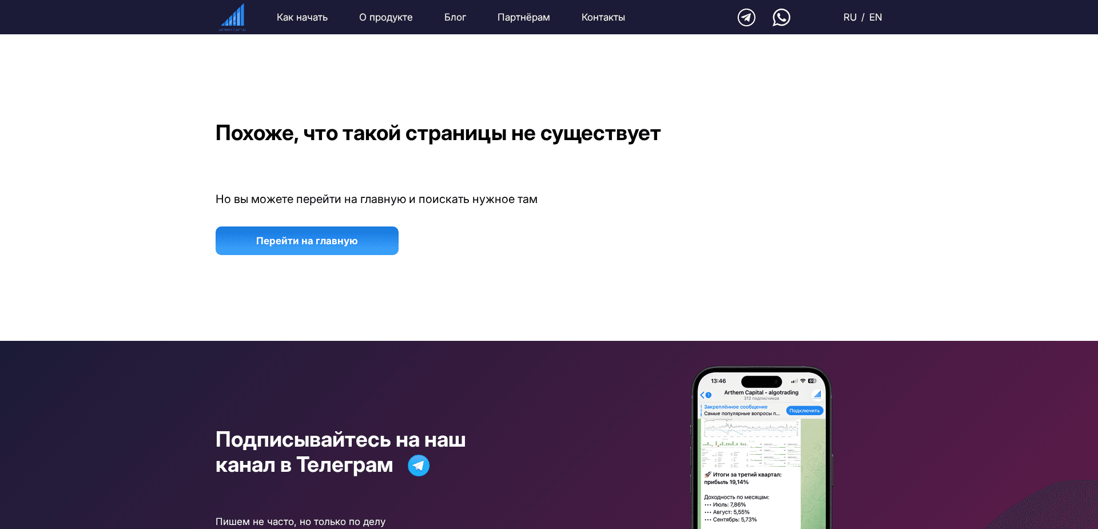Click the Arthem Capital logo in the navbar
Screen dimensions: 1098x529
(x=232, y=17)
